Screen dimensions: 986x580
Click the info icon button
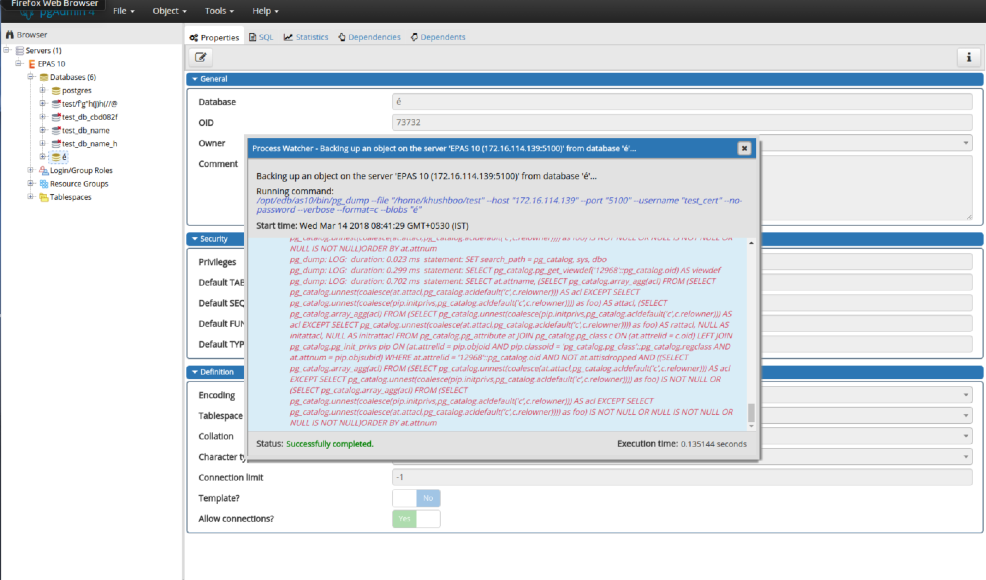(x=968, y=58)
